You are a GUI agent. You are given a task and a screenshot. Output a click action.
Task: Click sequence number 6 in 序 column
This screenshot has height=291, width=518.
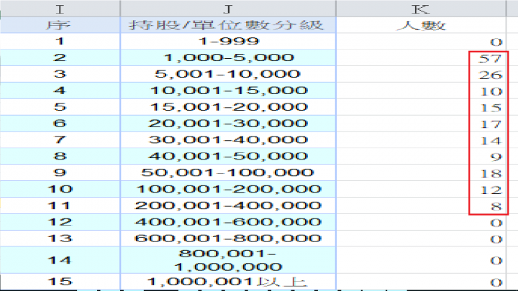pyautogui.click(x=60, y=124)
